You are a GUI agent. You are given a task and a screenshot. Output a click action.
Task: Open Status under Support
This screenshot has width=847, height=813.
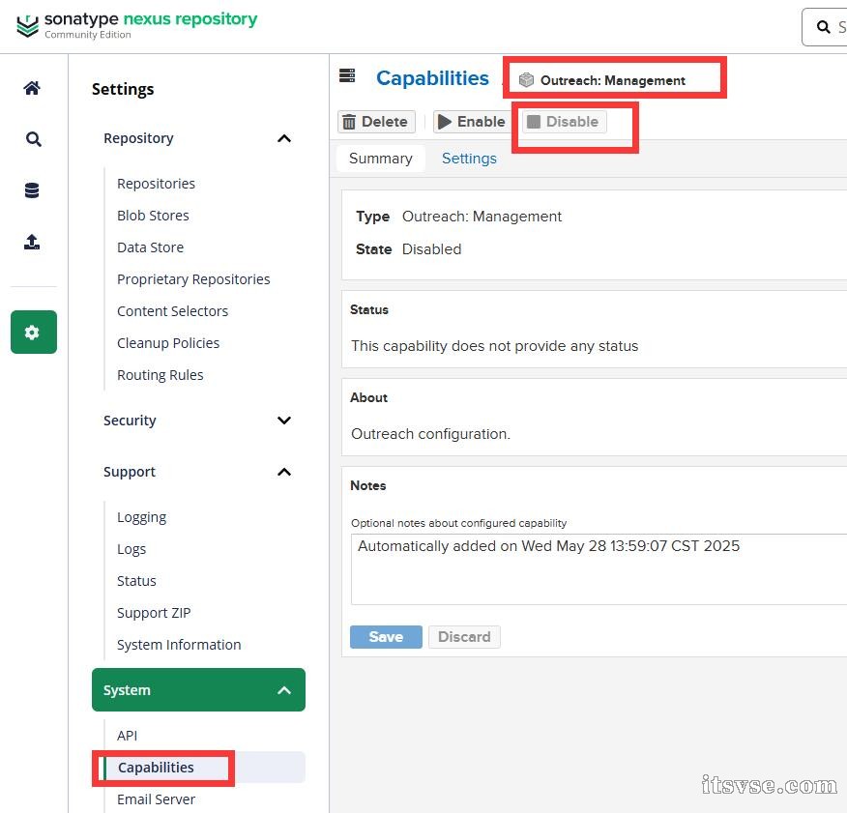tap(136, 581)
